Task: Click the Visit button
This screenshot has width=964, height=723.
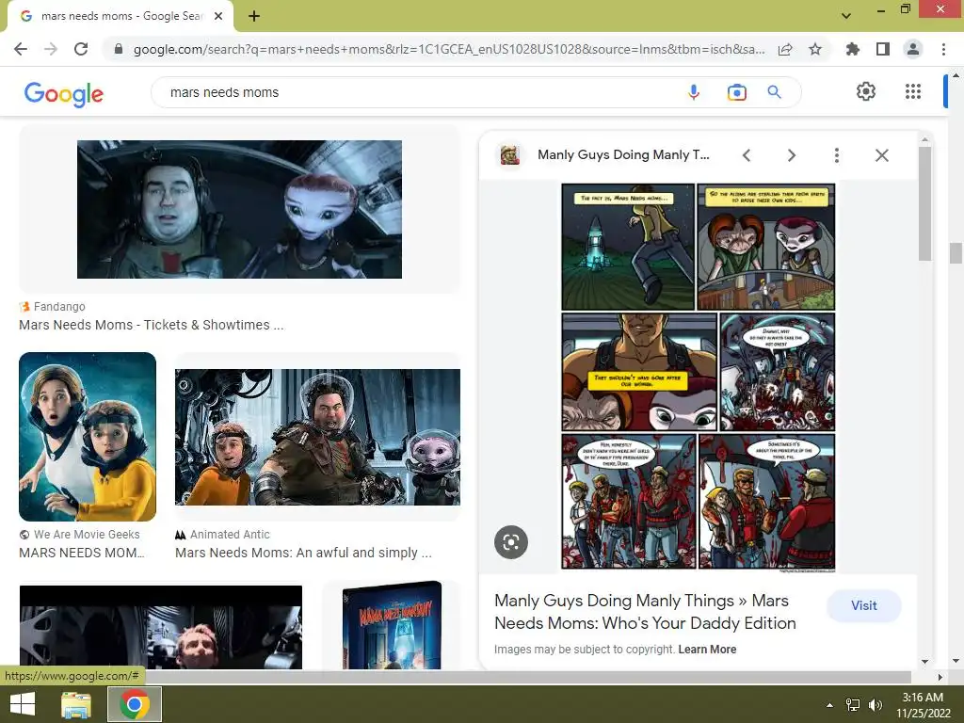Action: click(x=864, y=605)
